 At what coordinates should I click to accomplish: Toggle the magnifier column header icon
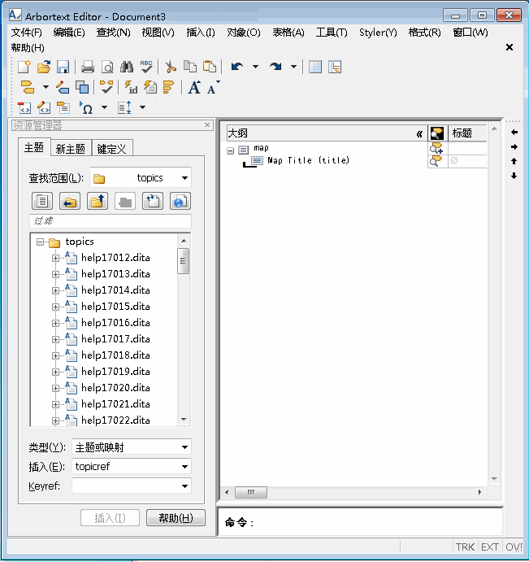click(x=437, y=133)
